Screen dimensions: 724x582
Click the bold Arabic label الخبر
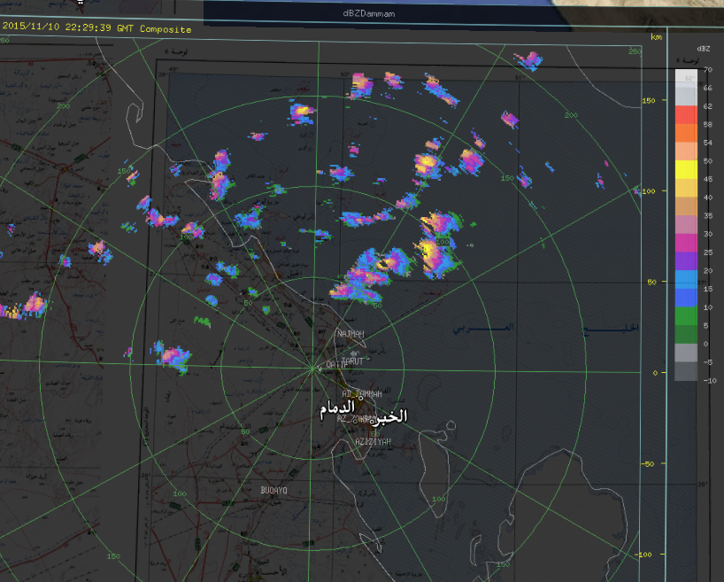click(x=391, y=416)
